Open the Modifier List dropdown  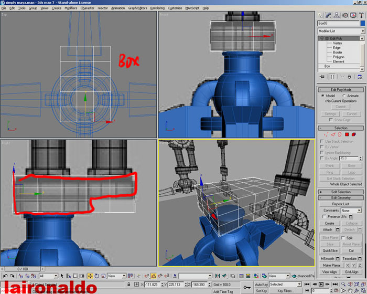click(x=341, y=31)
